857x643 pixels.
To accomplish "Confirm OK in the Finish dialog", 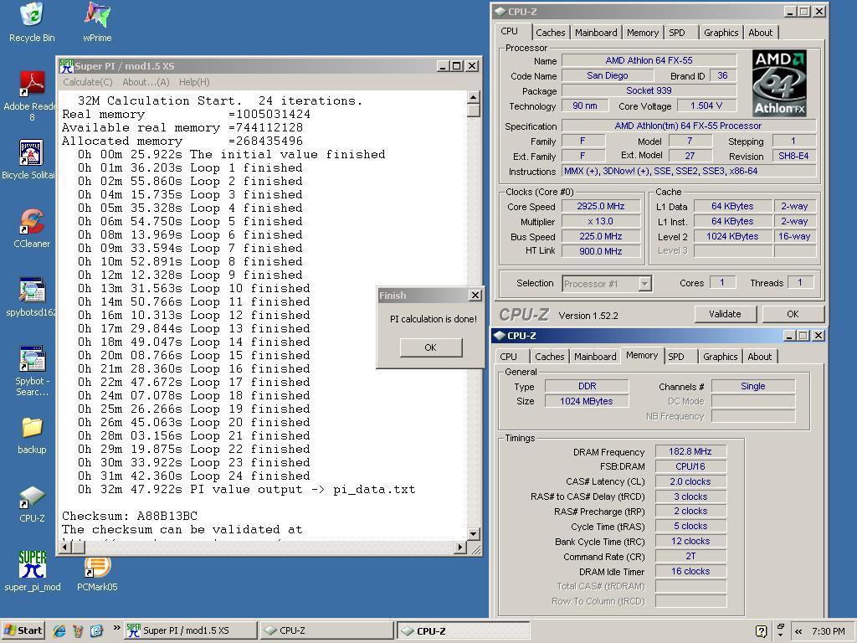I will pos(431,347).
